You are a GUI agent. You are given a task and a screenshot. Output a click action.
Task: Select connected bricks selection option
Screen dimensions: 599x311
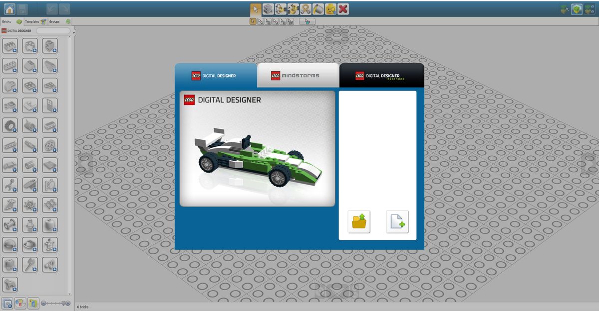click(268, 21)
